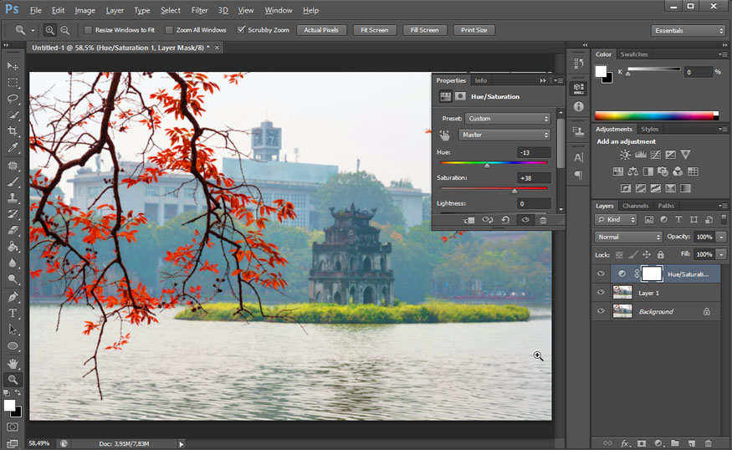Click the add layer style fx icon

pyautogui.click(x=624, y=442)
